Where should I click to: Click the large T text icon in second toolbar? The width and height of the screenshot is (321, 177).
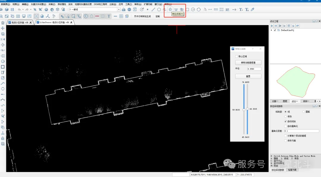109,16
